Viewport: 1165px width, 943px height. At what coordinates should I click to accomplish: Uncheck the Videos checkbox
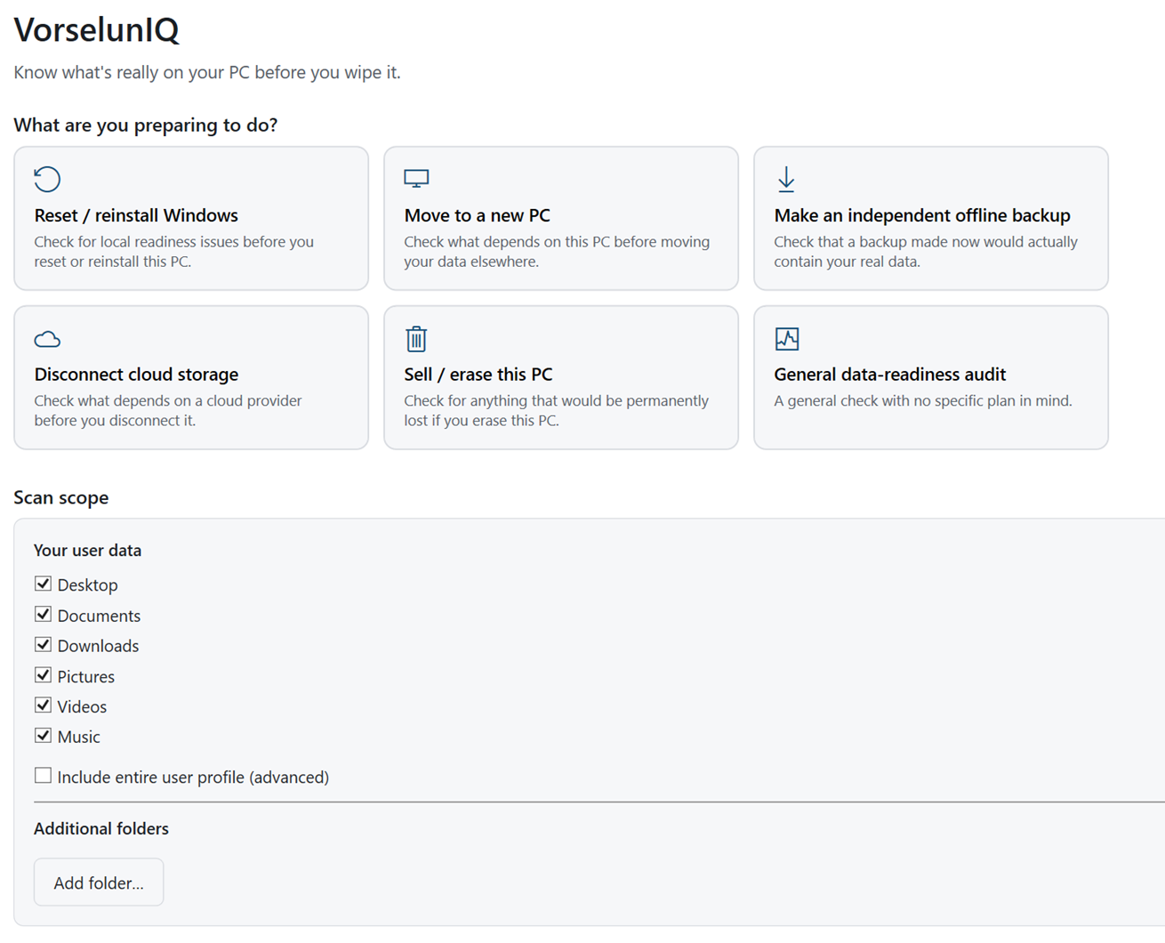43,705
